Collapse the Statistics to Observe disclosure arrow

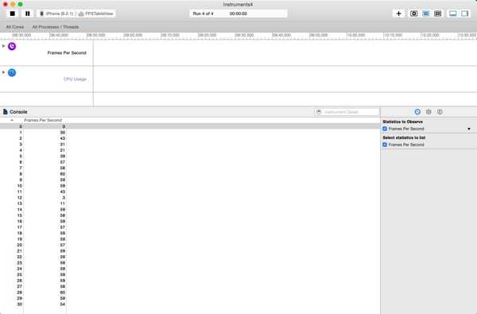point(469,129)
